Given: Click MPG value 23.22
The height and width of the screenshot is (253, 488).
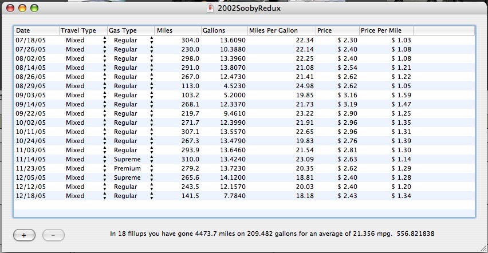Looking at the screenshot, I should click(x=305, y=113).
